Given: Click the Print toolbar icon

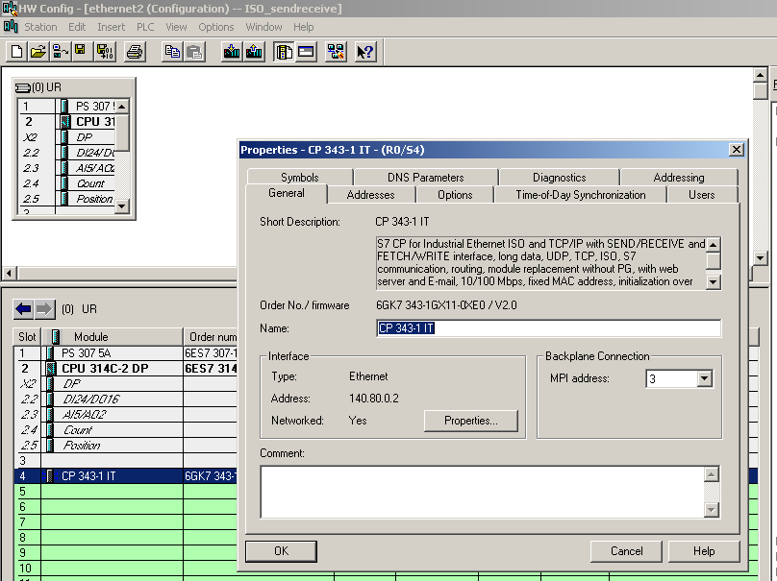Looking at the screenshot, I should click(136, 52).
